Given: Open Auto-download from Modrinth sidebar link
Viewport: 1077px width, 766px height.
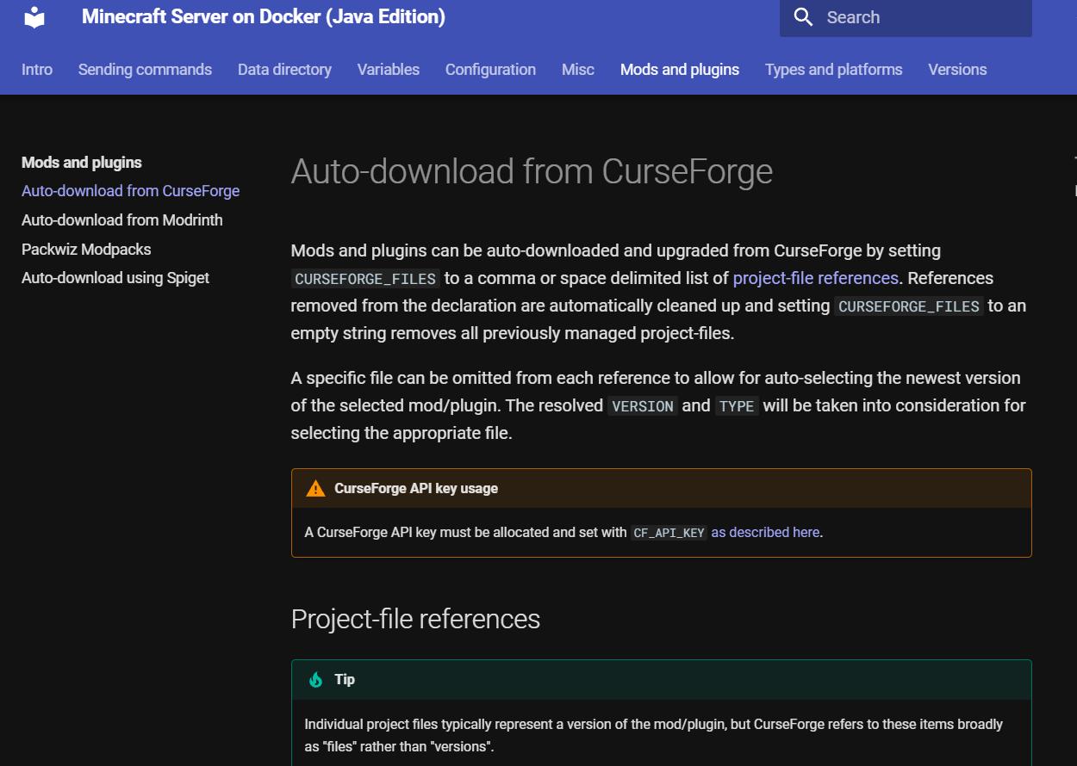Looking at the screenshot, I should 121,220.
